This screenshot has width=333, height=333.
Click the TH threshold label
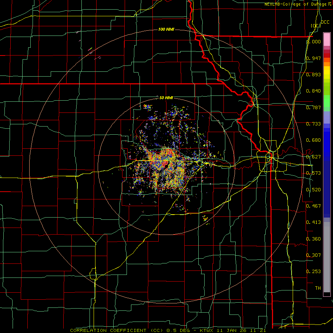pos(318,288)
